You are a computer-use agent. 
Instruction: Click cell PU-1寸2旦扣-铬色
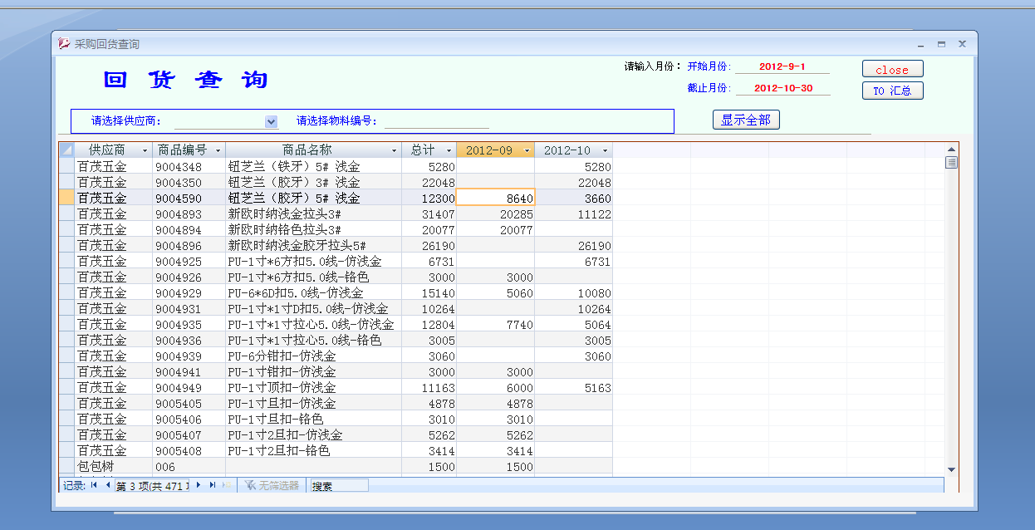313,450
